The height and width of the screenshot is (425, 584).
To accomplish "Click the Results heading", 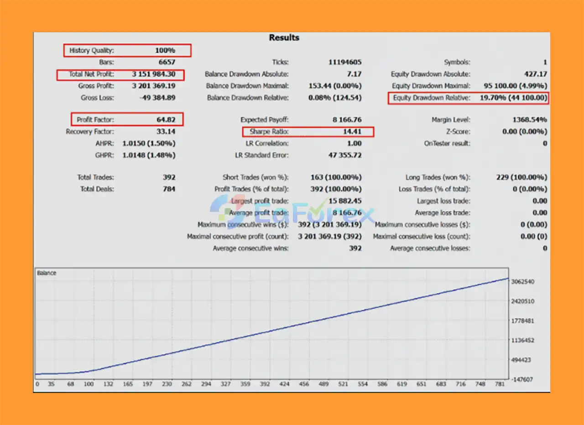I will (284, 38).
